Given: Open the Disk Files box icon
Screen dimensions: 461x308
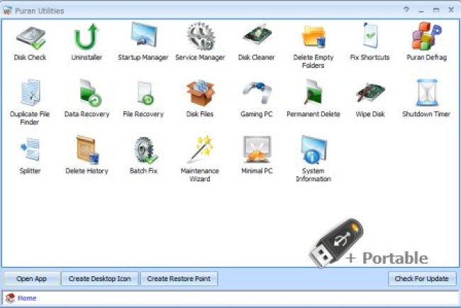Looking at the screenshot, I should tap(200, 93).
